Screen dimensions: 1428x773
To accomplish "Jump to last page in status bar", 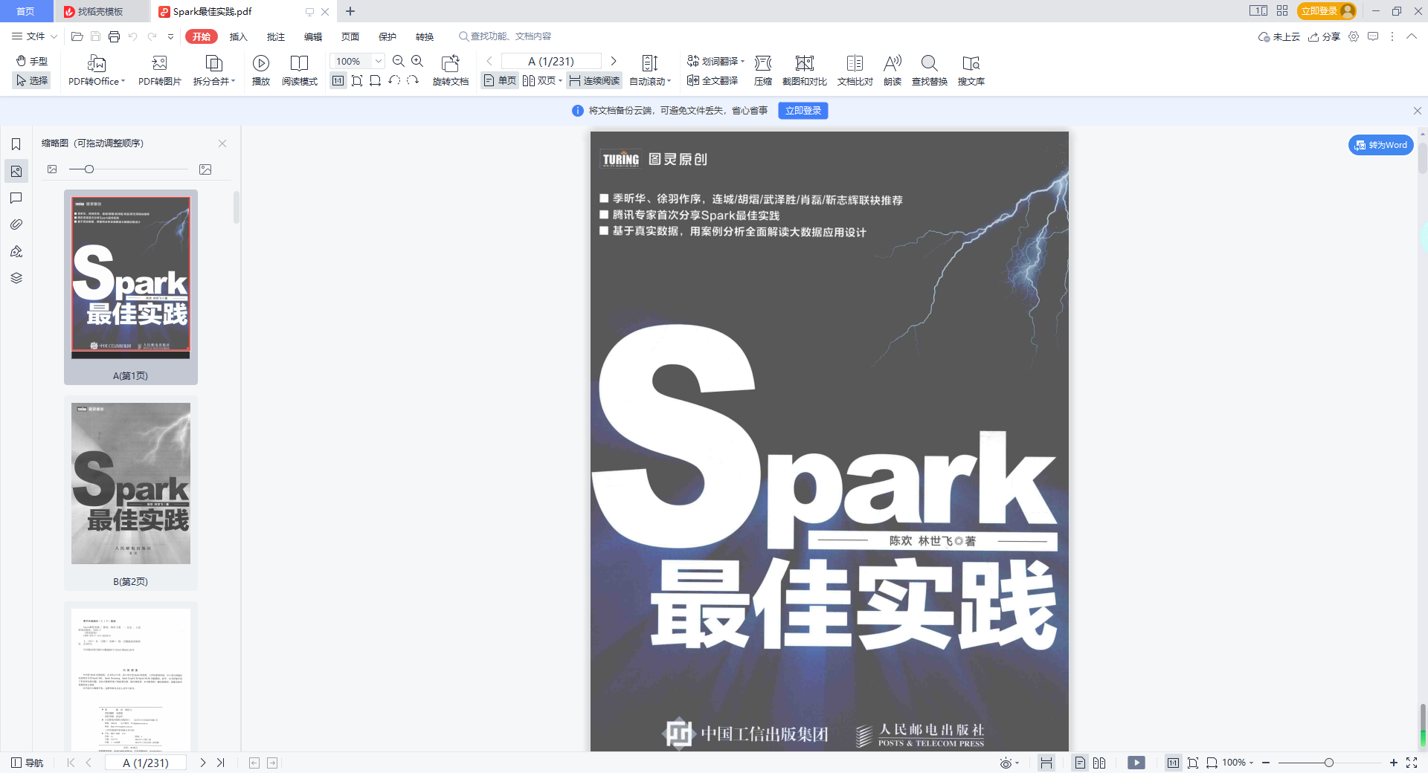I will coord(221,763).
